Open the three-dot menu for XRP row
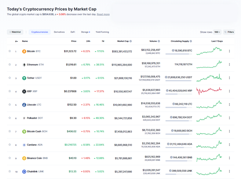This screenshot has width=241, height=181. [229, 91]
